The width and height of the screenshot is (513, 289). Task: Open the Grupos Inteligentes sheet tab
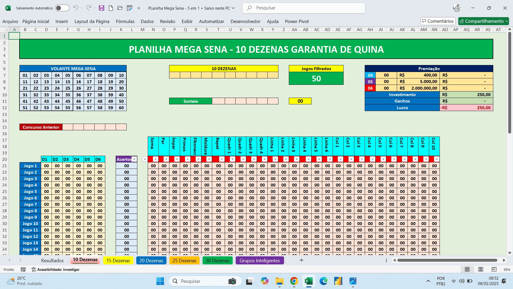tap(260, 260)
